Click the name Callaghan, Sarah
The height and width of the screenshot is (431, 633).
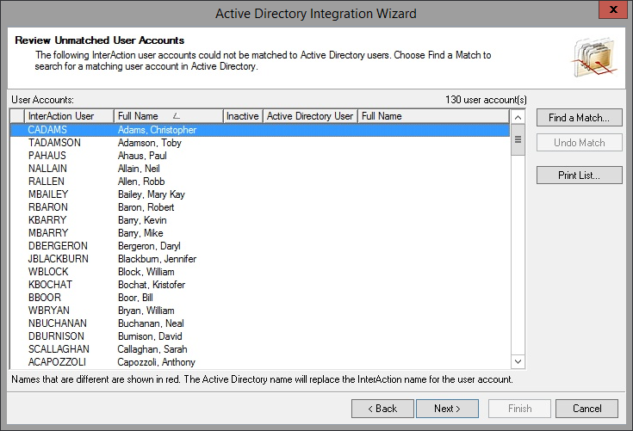[152, 349]
